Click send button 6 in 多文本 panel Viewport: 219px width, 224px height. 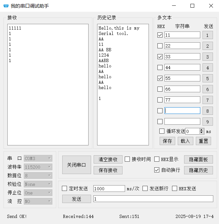point(208,89)
